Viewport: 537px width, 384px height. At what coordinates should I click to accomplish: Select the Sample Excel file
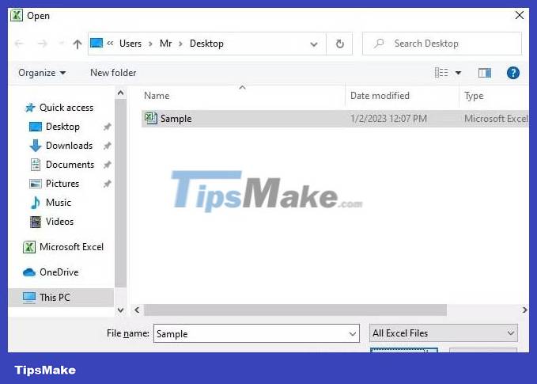coord(335,119)
